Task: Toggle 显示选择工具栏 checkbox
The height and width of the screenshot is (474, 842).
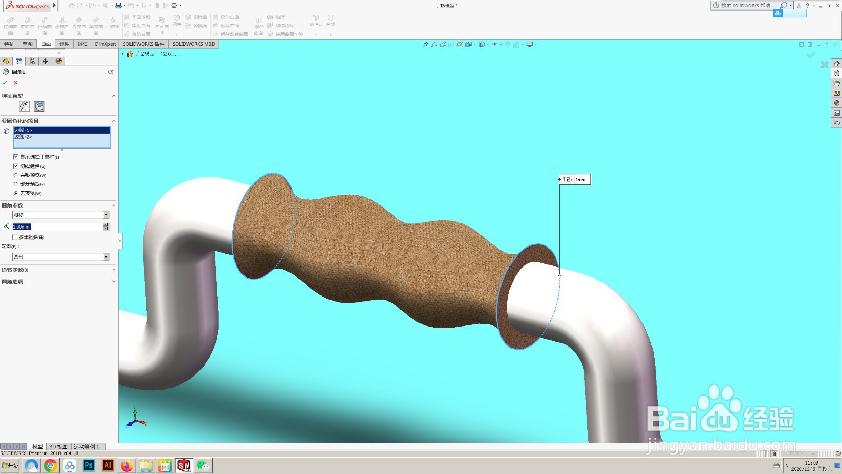Action: tap(15, 157)
